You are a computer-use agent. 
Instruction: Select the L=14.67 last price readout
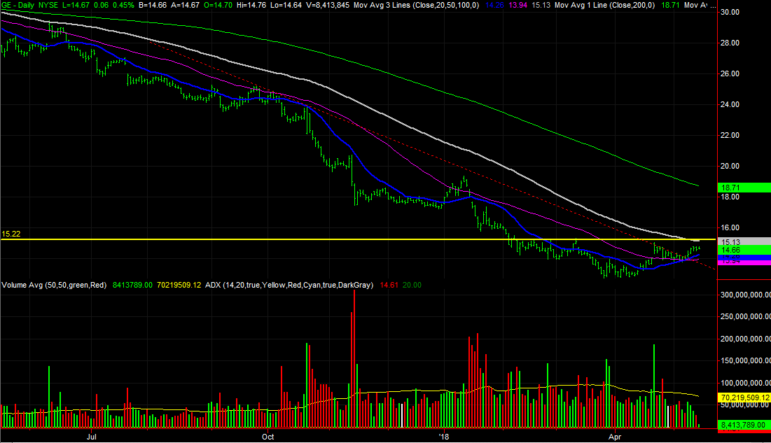tap(76, 5)
